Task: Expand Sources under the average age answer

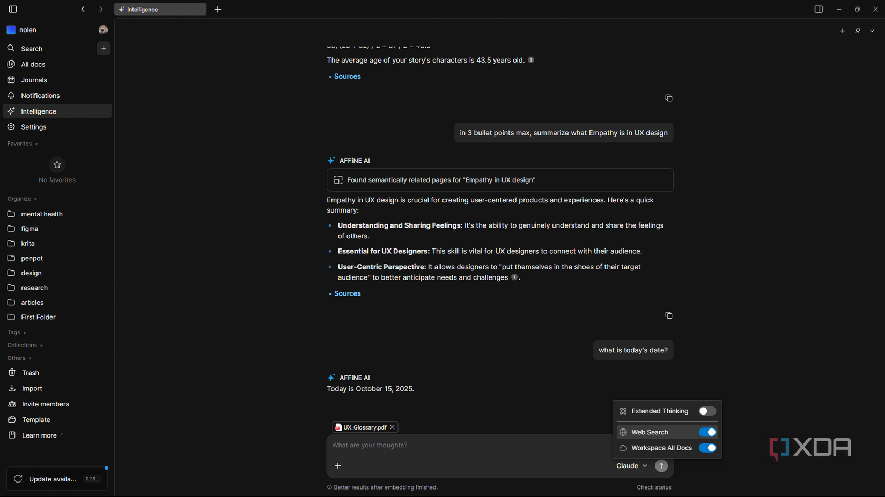Action: (x=345, y=77)
